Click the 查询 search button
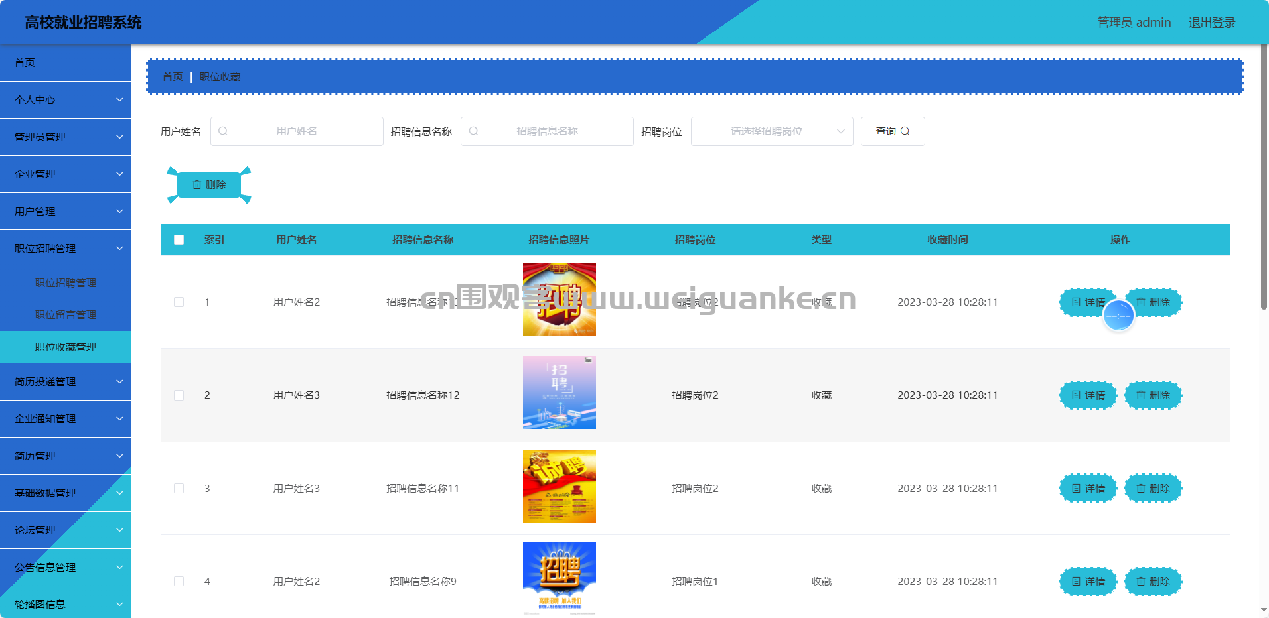Viewport: 1269px width, 618px height. [892, 131]
